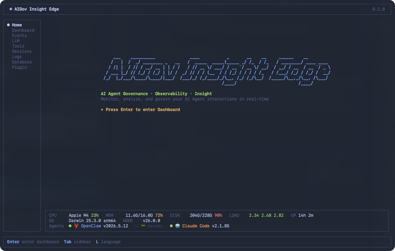Click the Enter 'enter dashboard' footer hint

coord(33,242)
